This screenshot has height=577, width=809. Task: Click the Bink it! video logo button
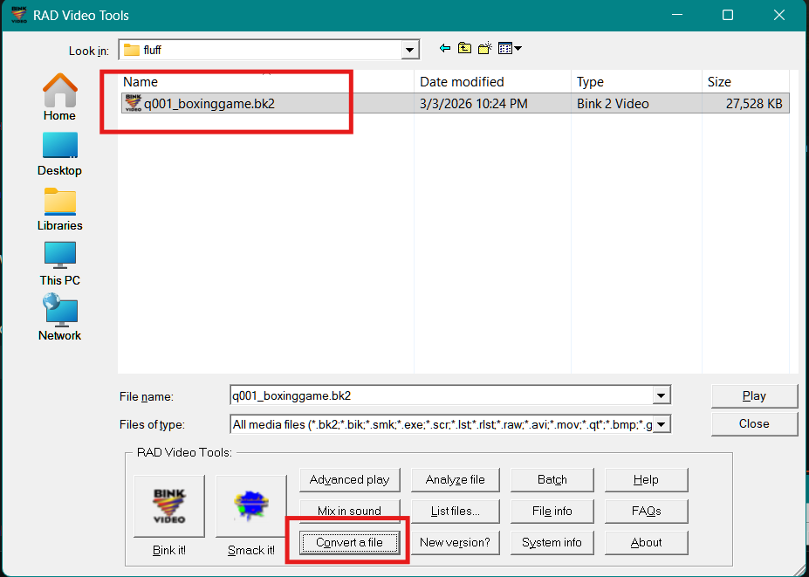click(x=169, y=506)
